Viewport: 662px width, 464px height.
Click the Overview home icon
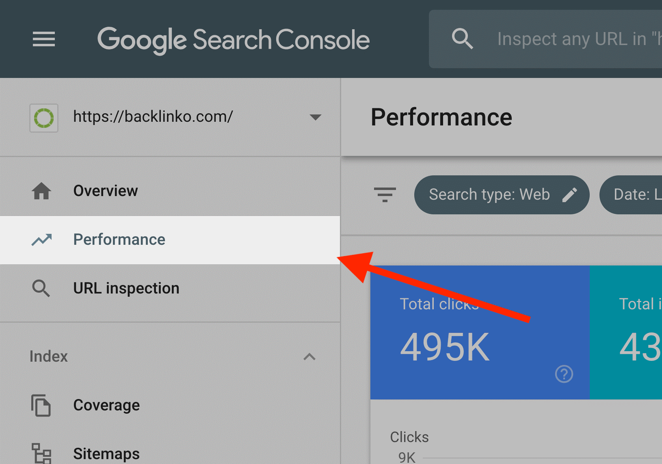[41, 191]
